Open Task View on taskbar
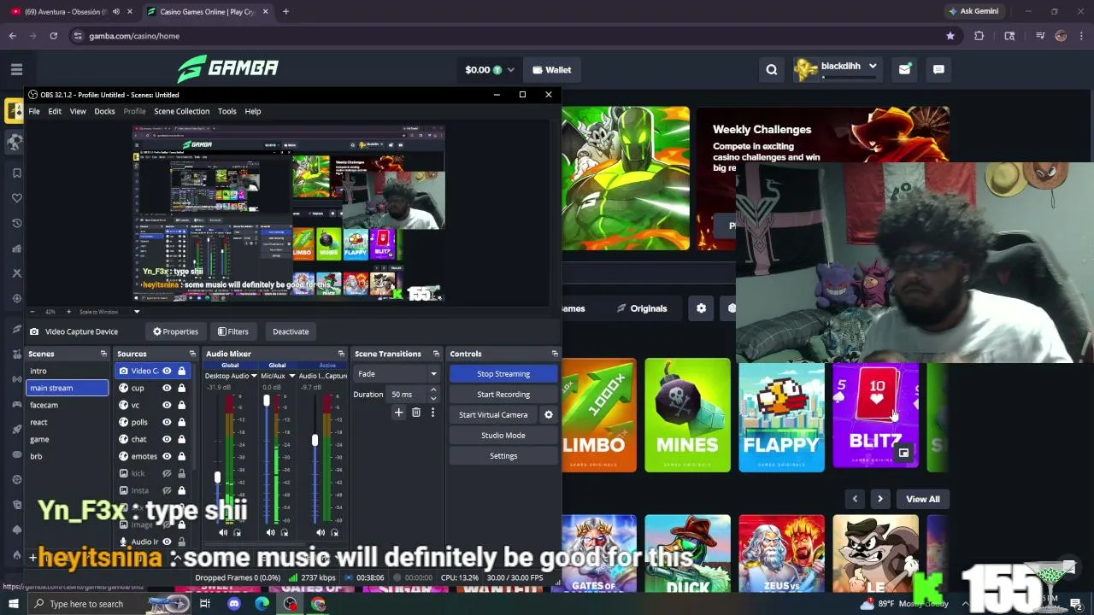 pos(205,604)
